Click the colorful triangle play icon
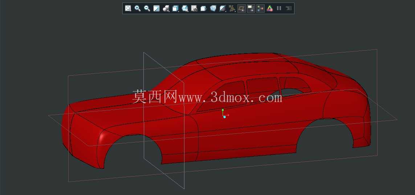 [x=270, y=8]
